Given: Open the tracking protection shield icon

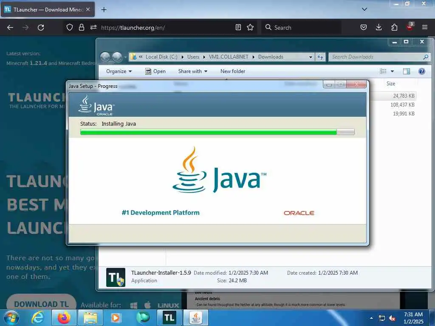Looking at the screenshot, I should tap(70, 27).
